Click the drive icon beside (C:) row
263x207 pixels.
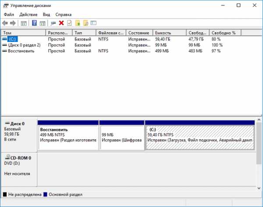5,39
